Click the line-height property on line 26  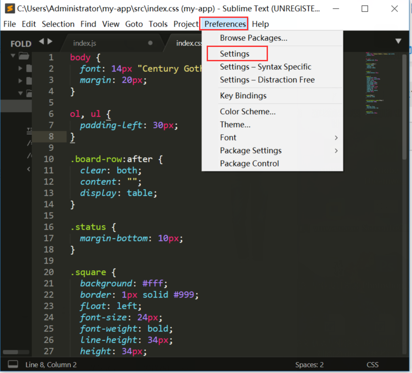[109, 340]
